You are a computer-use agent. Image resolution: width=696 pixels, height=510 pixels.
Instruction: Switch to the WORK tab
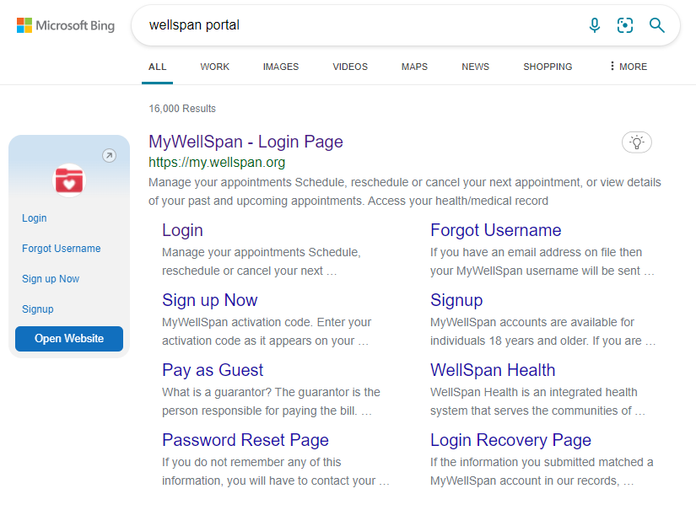[214, 67]
